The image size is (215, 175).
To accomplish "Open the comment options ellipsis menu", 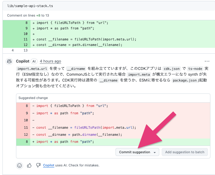I will 207,61.
